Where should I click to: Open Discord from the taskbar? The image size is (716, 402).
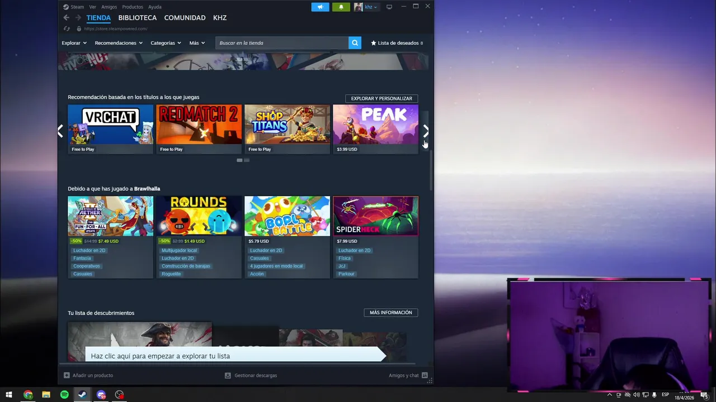coord(101,395)
